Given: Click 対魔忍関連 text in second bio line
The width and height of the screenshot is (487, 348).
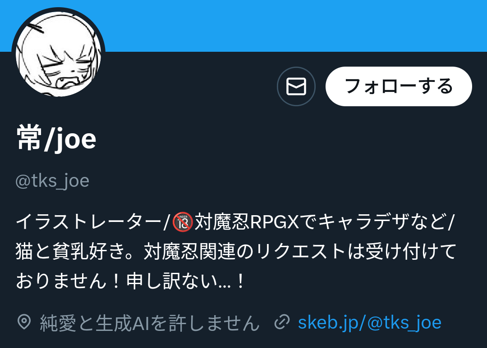Looking at the screenshot, I should click(190, 252).
